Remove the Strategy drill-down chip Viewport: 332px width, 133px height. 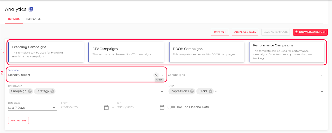click(x=52, y=91)
